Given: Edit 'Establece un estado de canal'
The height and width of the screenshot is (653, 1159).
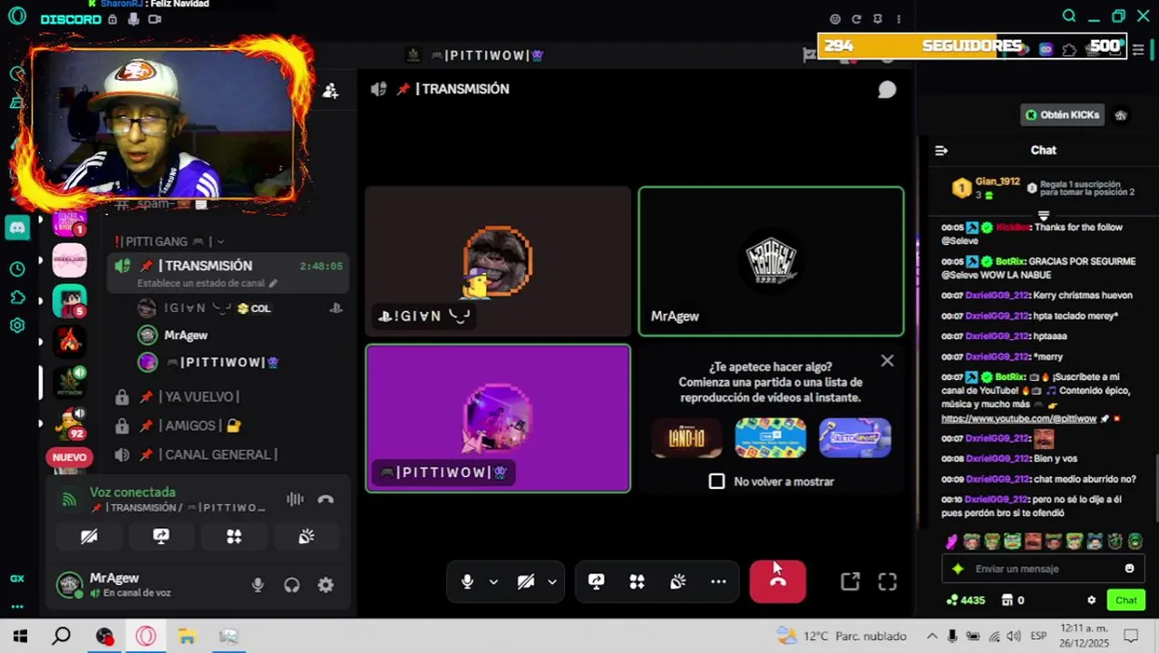Looking at the screenshot, I should click(207, 283).
